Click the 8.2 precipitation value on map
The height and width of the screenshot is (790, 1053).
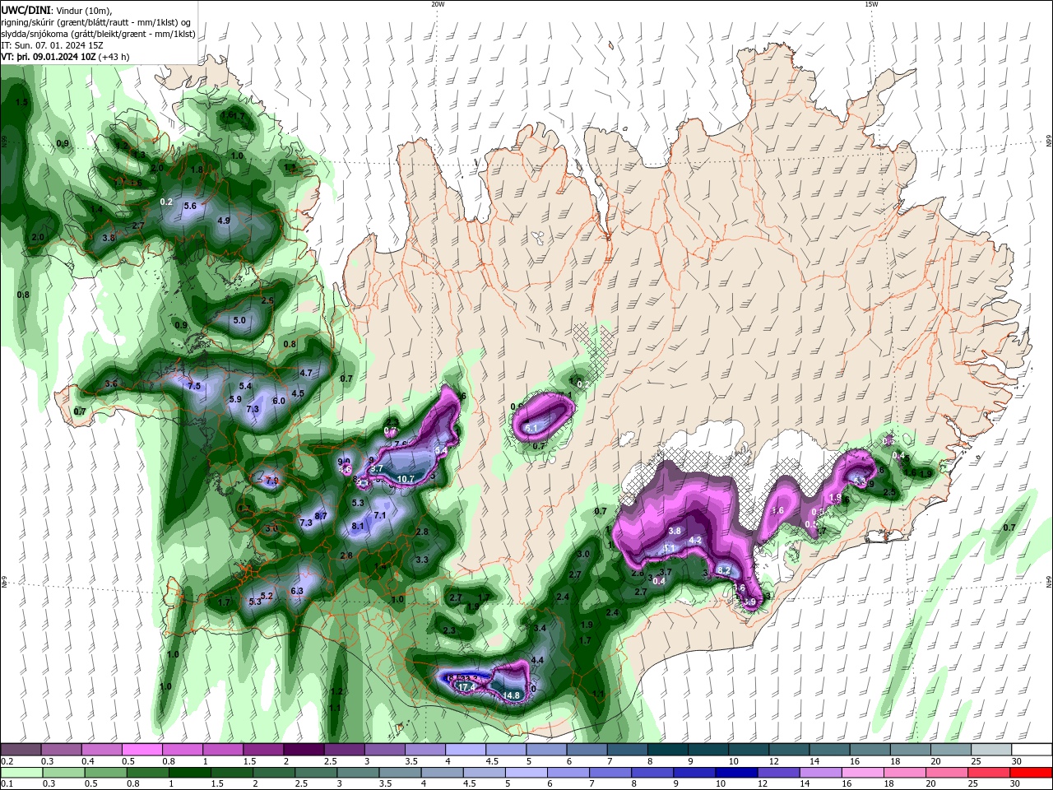(725, 569)
